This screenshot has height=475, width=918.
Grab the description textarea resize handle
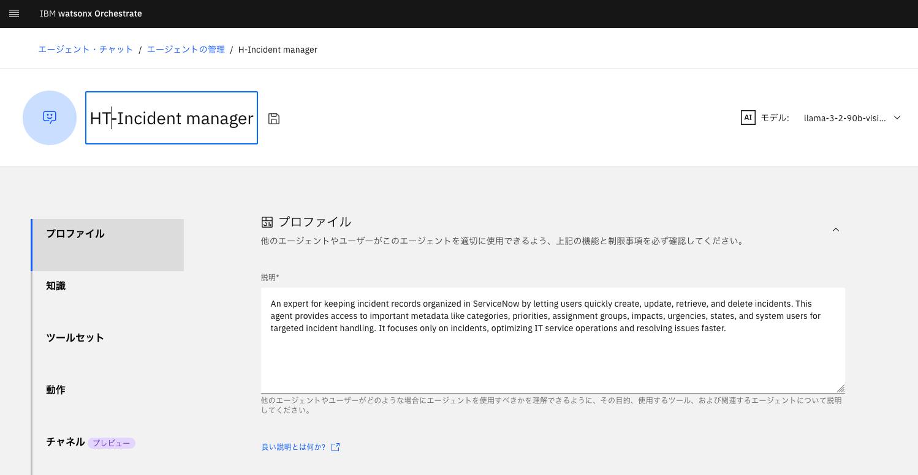coord(840,389)
